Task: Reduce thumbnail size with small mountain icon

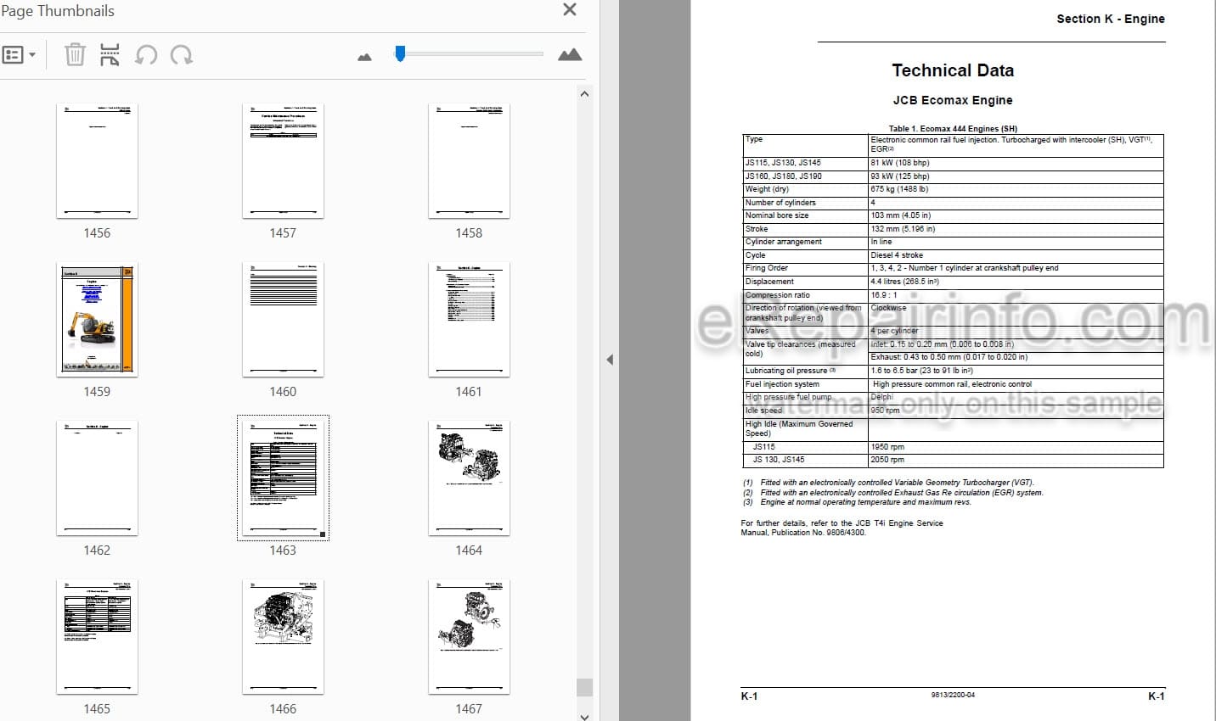Action: [x=365, y=57]
